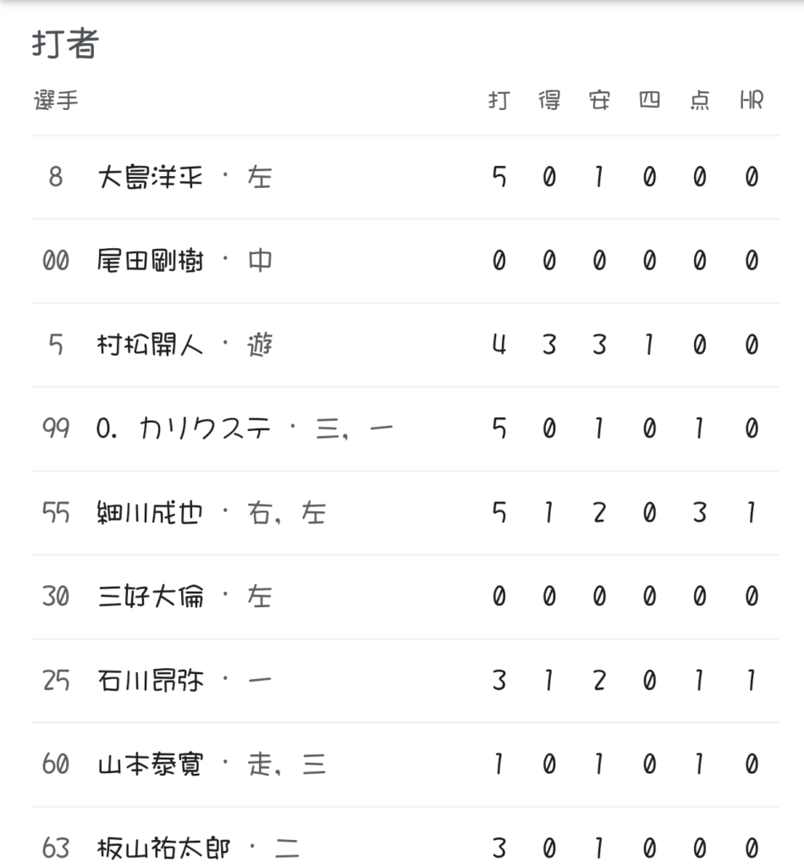
Task: Select the 点 RBI column header
Action: 700,101
